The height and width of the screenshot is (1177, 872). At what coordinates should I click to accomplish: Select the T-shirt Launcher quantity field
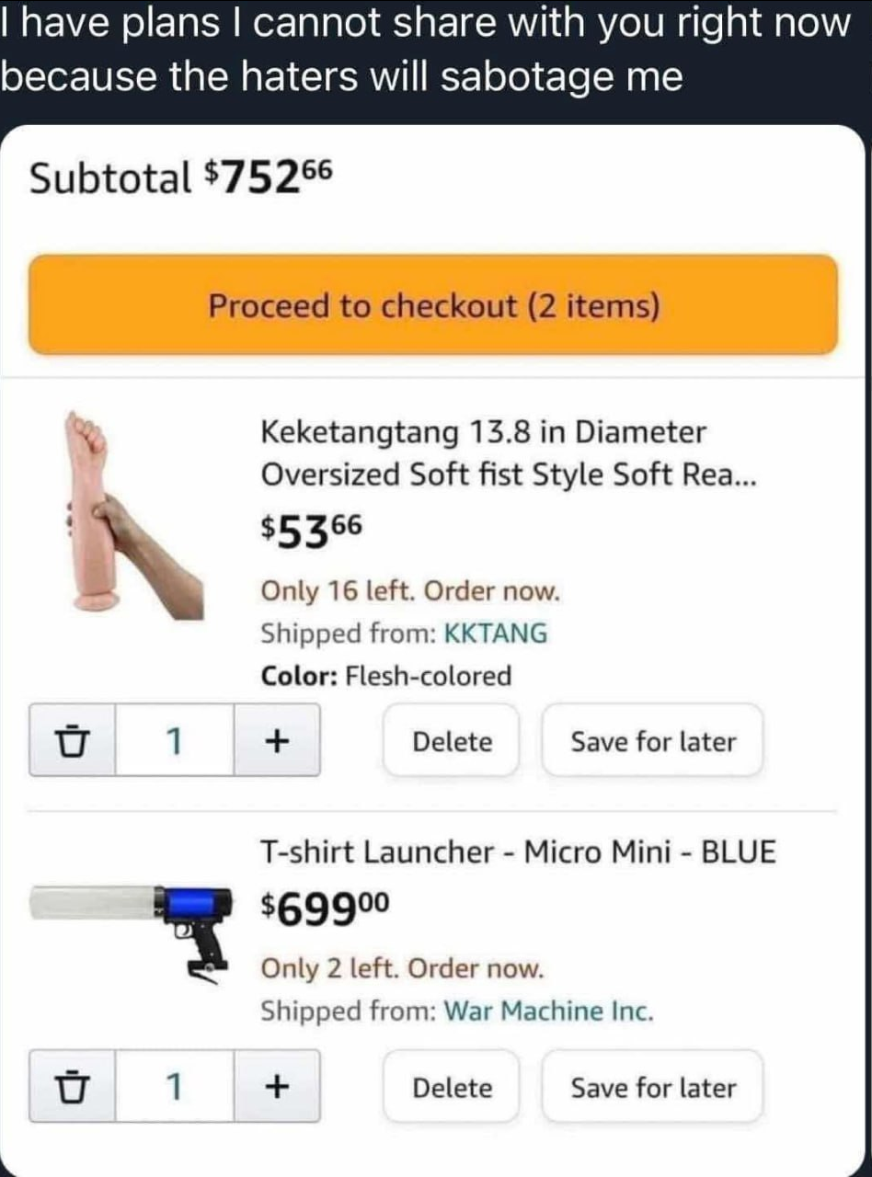pos(174,1087)
